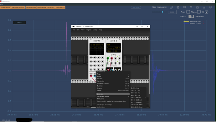Click the Store button
The image size is (216, 122).
point(19,23)
